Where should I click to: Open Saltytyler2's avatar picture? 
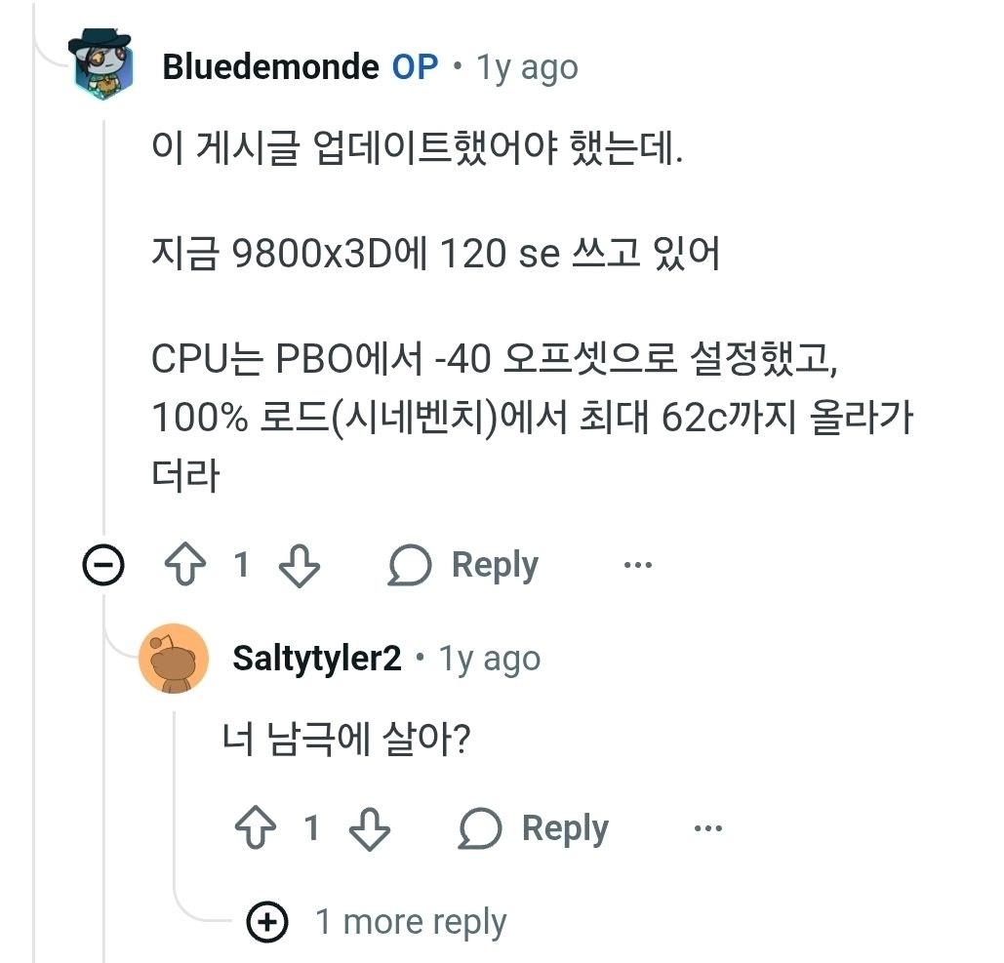(x=174, y=659)
